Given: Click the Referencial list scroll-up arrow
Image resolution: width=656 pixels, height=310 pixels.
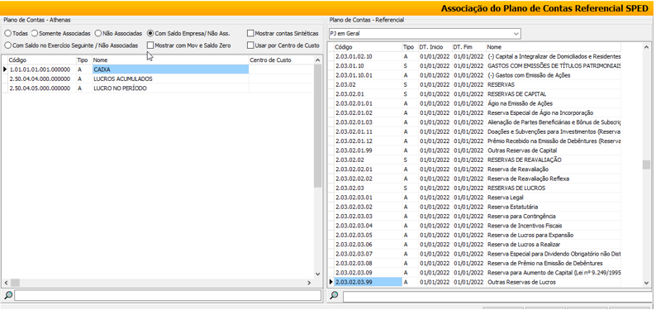Looking at the screenshot, I should [x=646, y=47].
